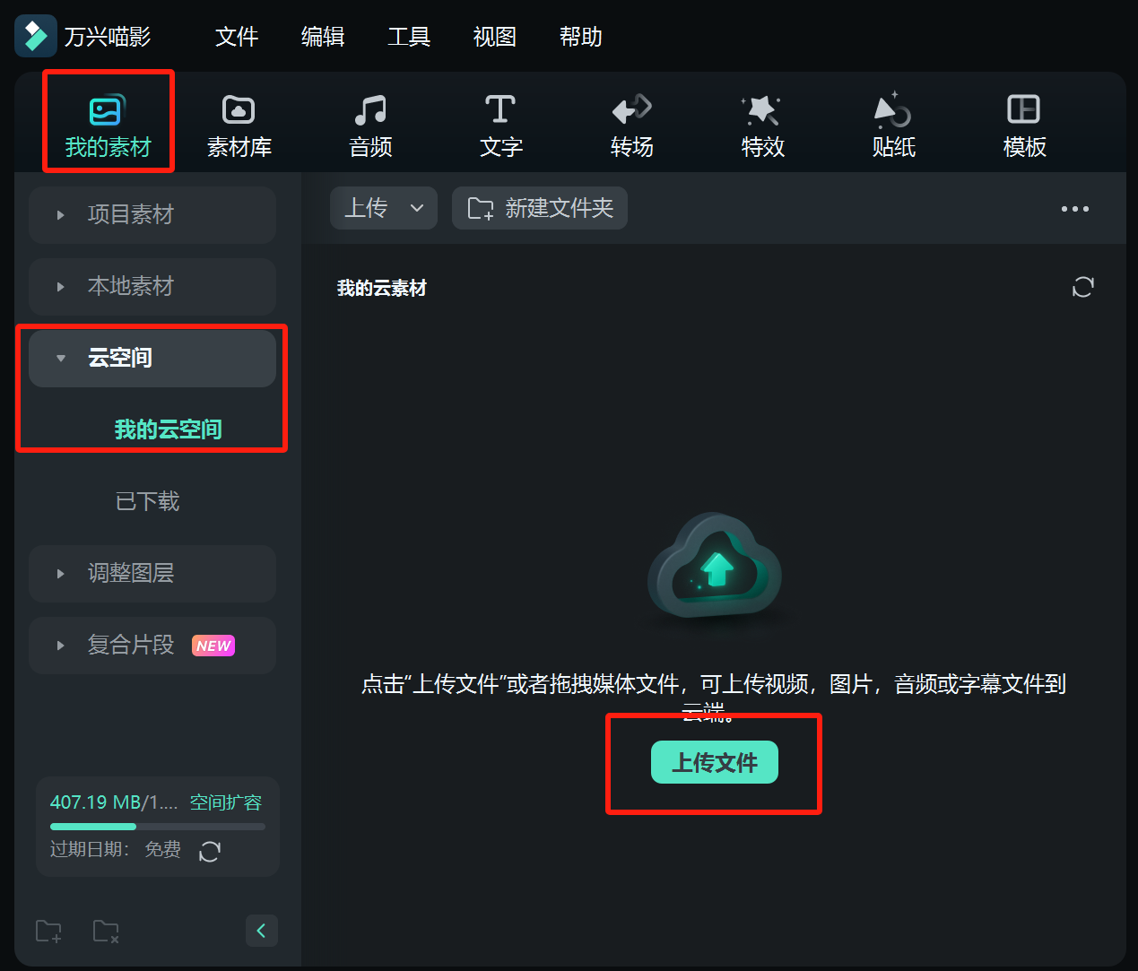Create a new folder with the folder-plus icon
This screenshot has height=971, width=1138.
point(48,932)
